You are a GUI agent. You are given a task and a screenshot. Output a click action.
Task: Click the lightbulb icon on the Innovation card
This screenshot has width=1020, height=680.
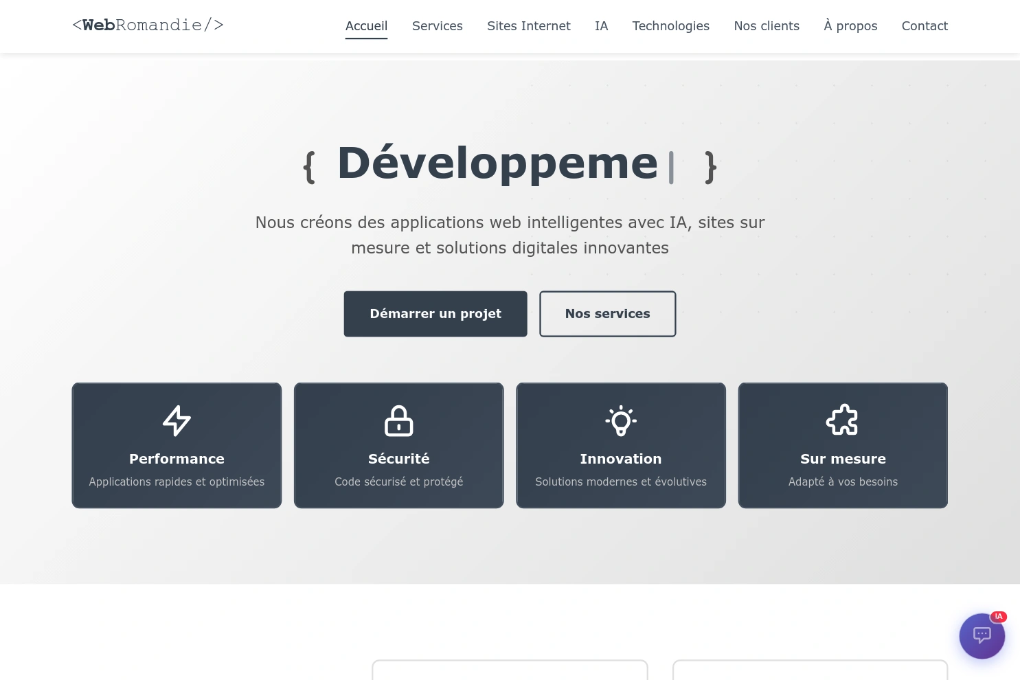620,420
